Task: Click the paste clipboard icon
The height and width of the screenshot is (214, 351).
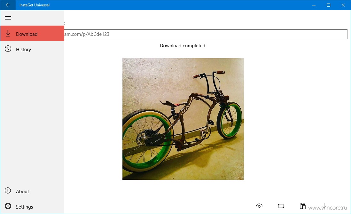Action: click(303, 206)
